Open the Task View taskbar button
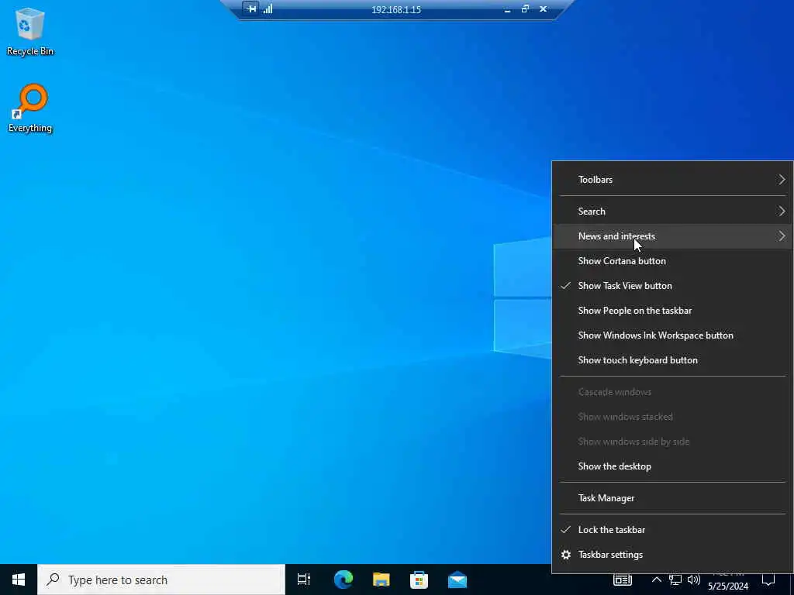The width and height of the screenshot is (794, 595). pyautogui.click(x=304, y=580)
